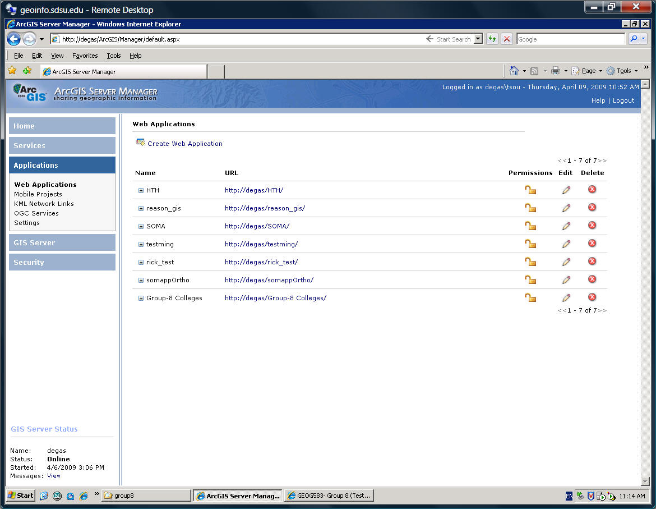Image resolution: width=656 pixels, height=509 pixels.
Task: Delete the Group-8 Colleges application
Action: click(592, 297)
